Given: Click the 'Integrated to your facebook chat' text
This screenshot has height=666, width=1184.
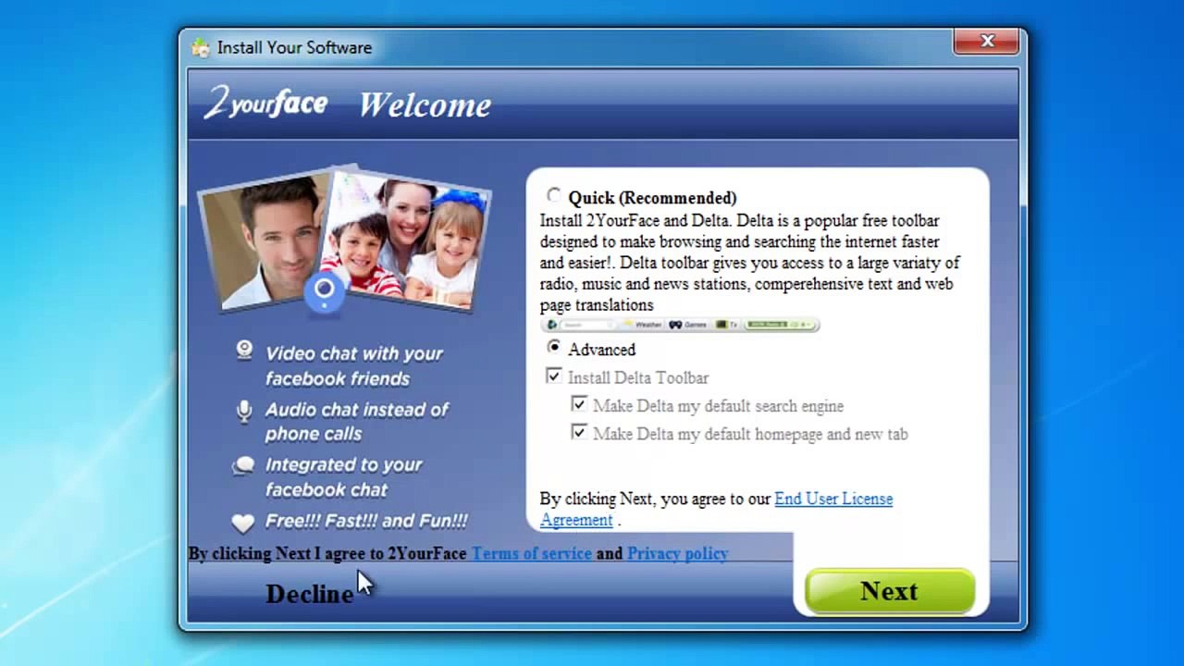Looking at the screenshot, I should (343, 476).
